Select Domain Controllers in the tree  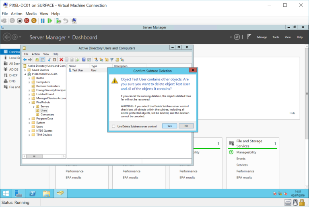pos(48,86)
